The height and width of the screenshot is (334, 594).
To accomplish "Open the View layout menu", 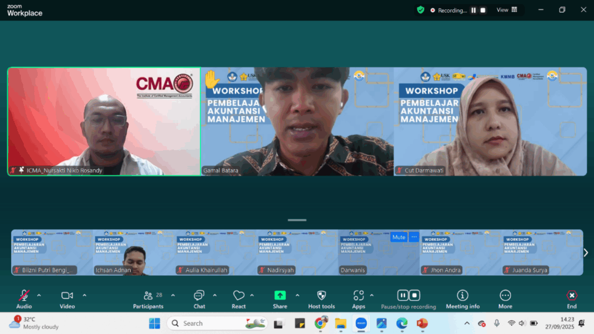I will [506, 10].
